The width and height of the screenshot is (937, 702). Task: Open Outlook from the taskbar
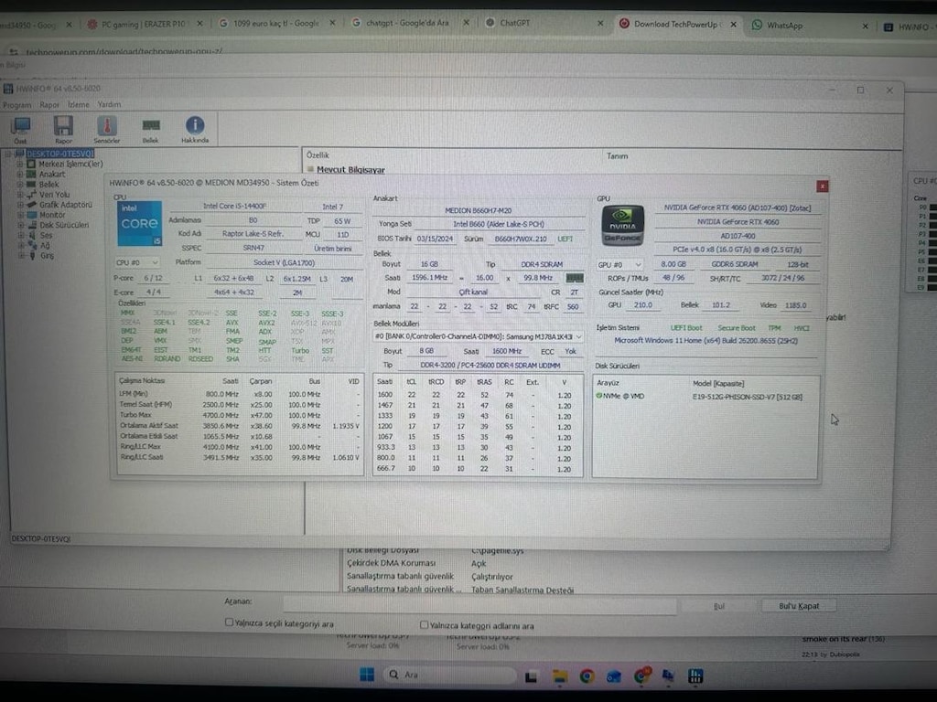[614, 675]
